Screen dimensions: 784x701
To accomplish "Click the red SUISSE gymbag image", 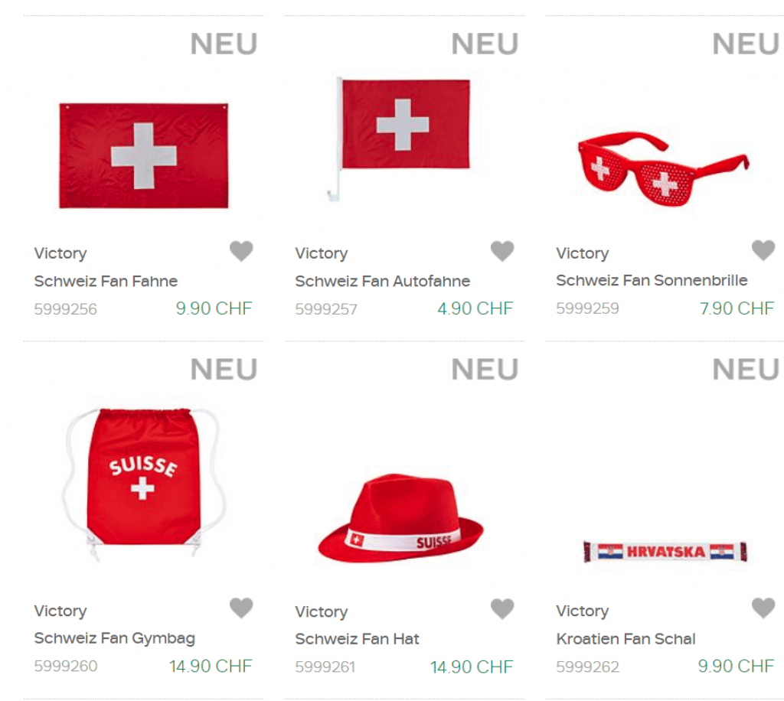I will pos(142,483).
